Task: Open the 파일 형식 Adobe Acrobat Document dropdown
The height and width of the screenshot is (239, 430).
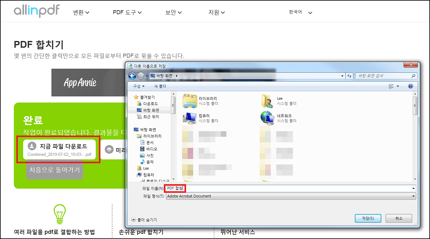Action: [291, 196]
